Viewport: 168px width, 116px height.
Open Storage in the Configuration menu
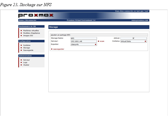coord(26,48)
